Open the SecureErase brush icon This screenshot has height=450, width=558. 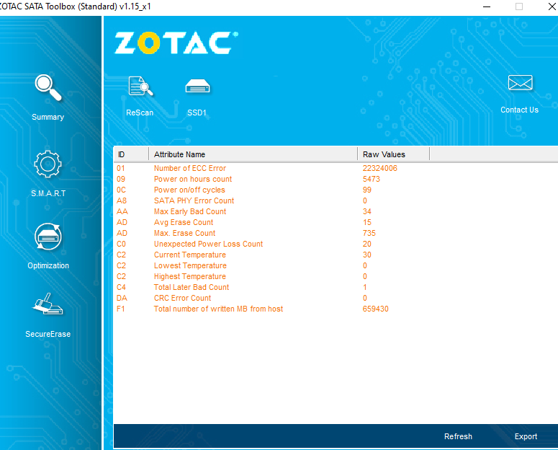(48, 304)
